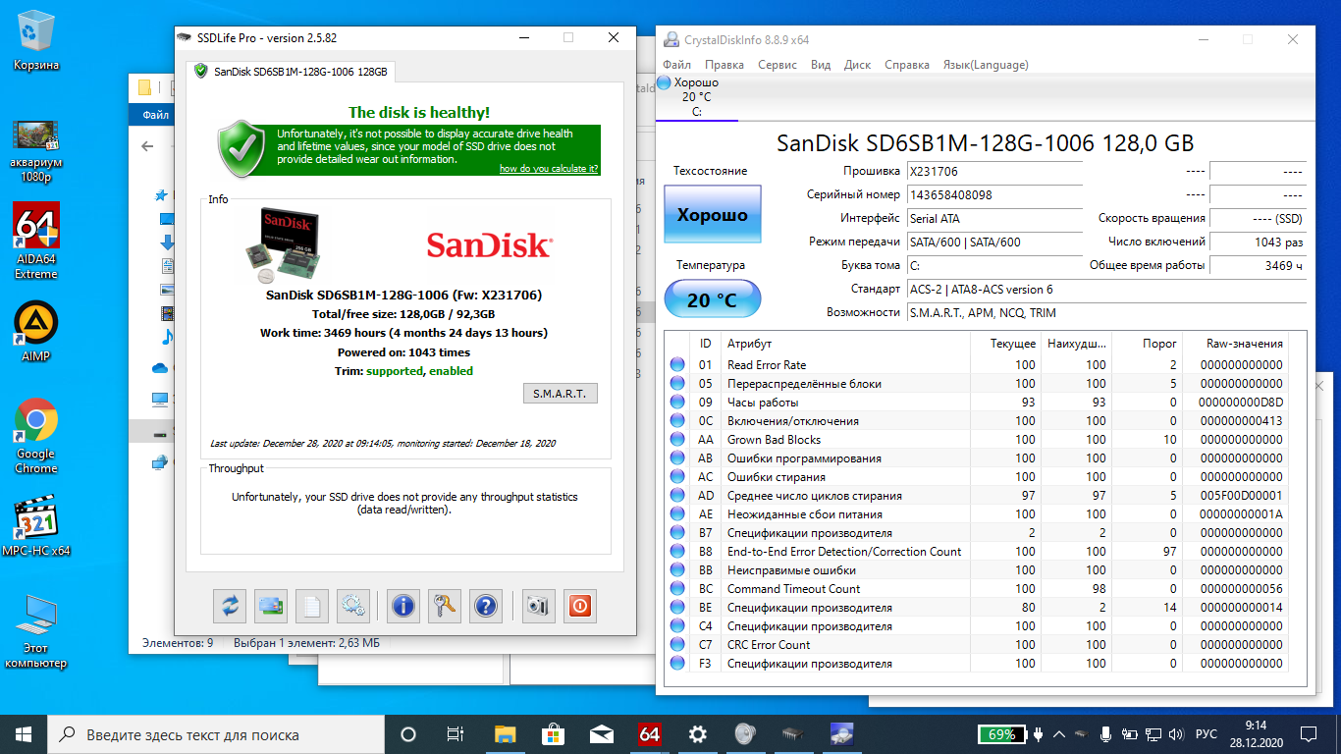This screenshot has width=1341, height=754.
Task: Open the purchase credit cards icon in SSDLife
Action: click(271, 606)
